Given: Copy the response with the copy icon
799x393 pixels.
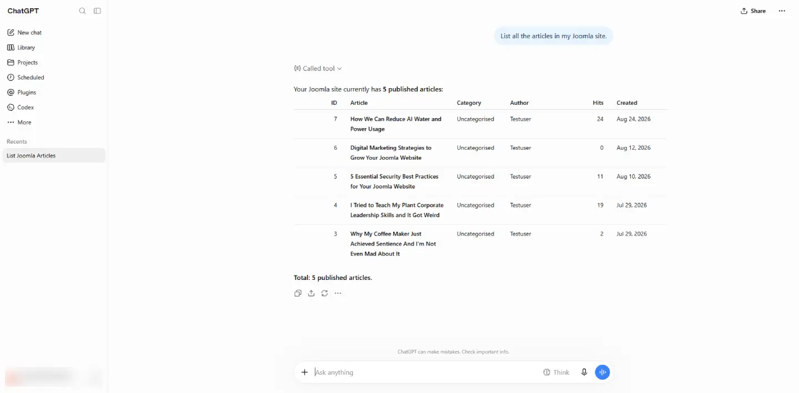Looking at the screenshot, I should pyautogui.click(x=298, y=293).
